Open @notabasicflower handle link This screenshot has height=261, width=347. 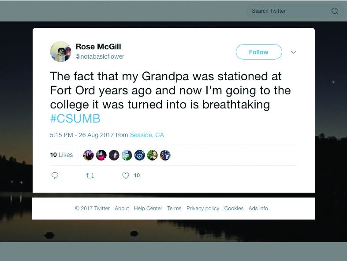coord(100,56)
